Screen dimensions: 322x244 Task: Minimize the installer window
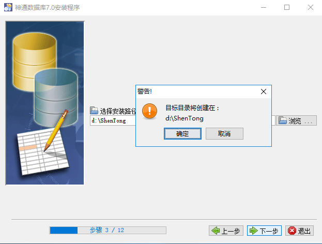264,7
